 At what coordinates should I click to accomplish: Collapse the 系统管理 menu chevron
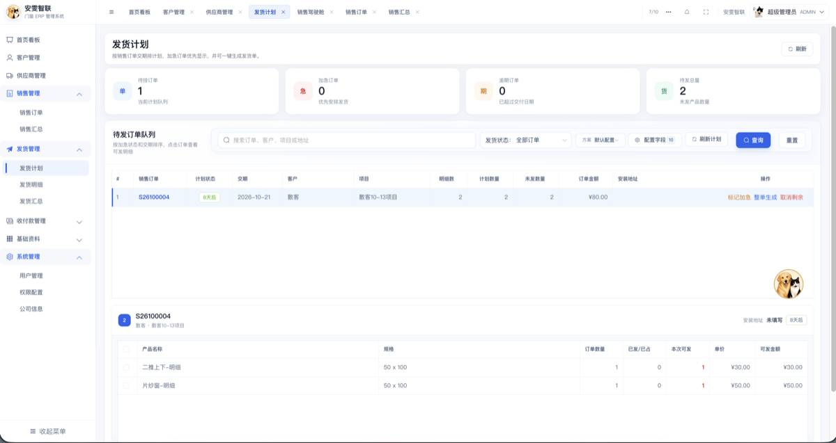[79, 257]
